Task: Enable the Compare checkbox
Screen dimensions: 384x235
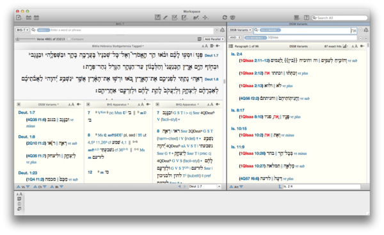Action: pos(69,39)
